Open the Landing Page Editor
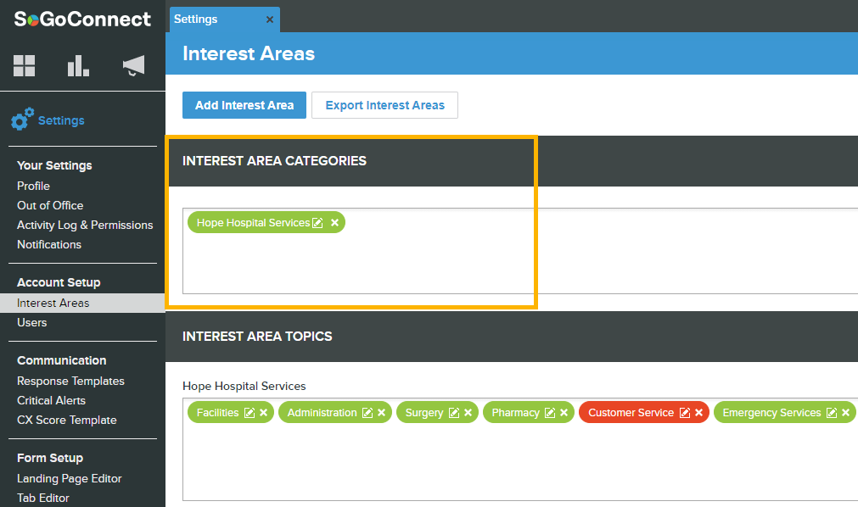858x507 pixels. click(70, 478)
